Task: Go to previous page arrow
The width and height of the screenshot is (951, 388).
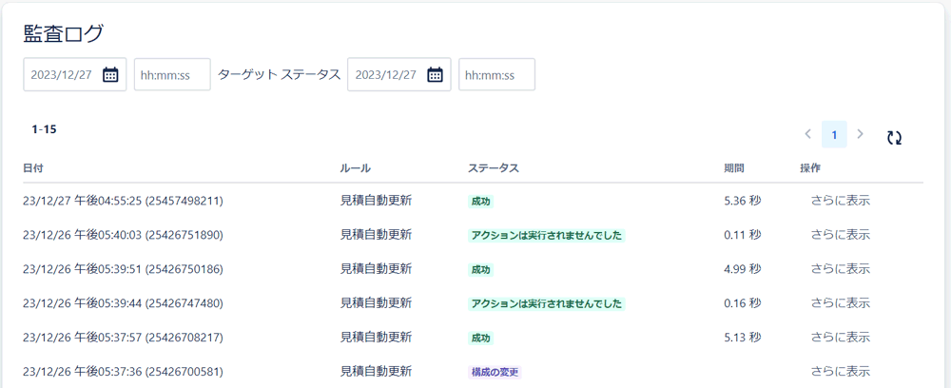Action: (x=807, y=135)
